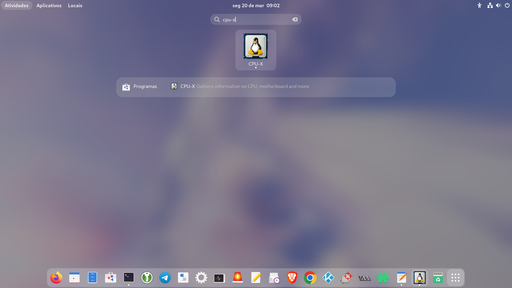This screenshot has width=512, height=288.
Task: Open the Calendar app in dock
Action: point(74,278)
